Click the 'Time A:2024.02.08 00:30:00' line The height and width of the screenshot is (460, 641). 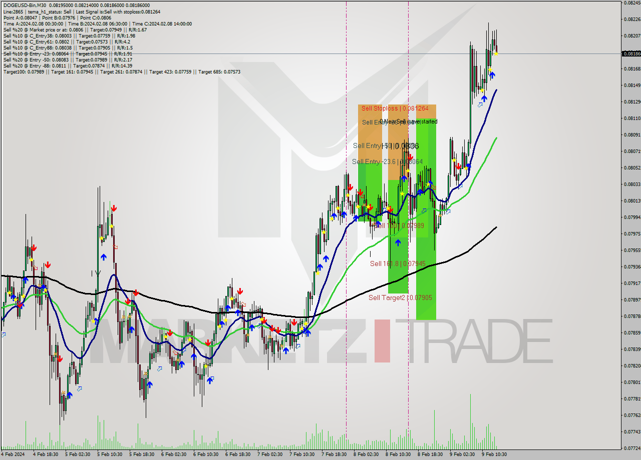[x=97, y=23]
